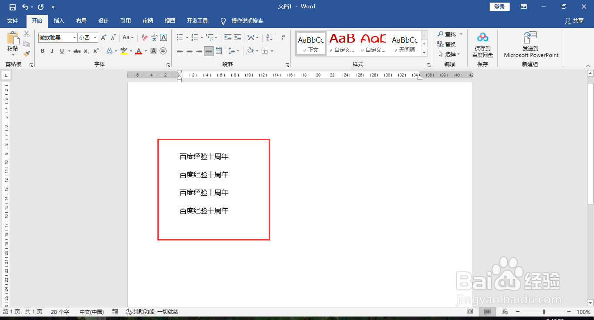Viewport: 594px width, 320px height.
Task: Apply red font color
Action: coord(139,51)
